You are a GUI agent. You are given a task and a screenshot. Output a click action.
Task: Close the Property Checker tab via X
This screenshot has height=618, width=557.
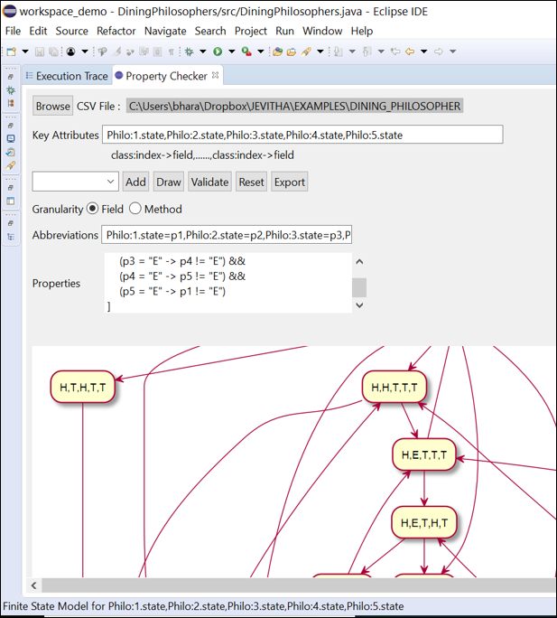click(216, 76)
